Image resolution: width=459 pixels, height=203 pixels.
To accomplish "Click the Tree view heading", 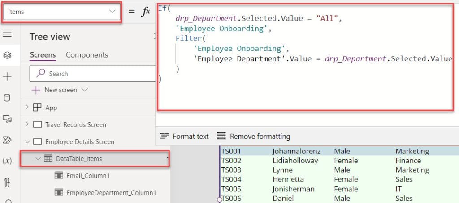I will 50,37.
